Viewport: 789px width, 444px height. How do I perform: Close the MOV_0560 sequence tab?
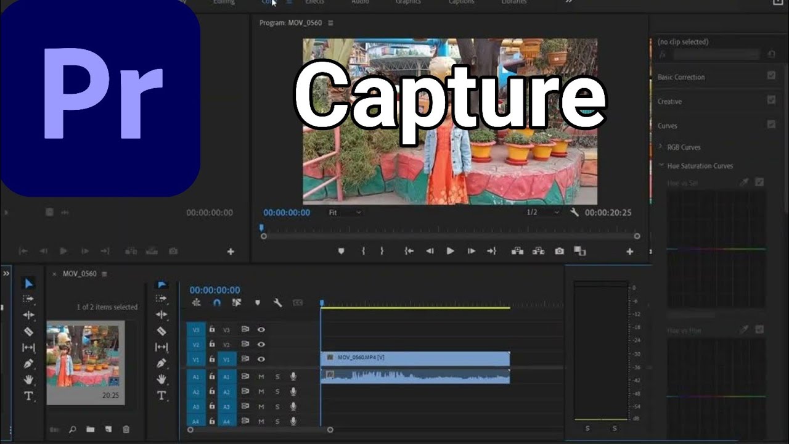tap(54, 274)
